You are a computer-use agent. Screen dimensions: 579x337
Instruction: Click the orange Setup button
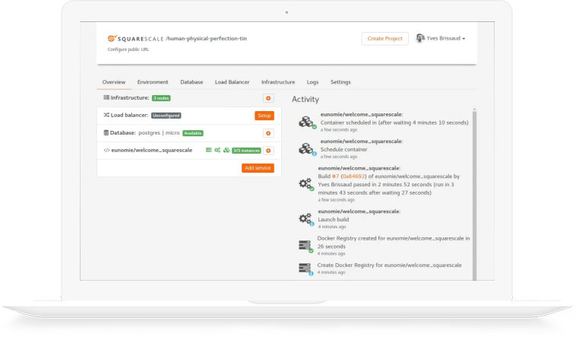pyautogui.click(x=264, y=116)
